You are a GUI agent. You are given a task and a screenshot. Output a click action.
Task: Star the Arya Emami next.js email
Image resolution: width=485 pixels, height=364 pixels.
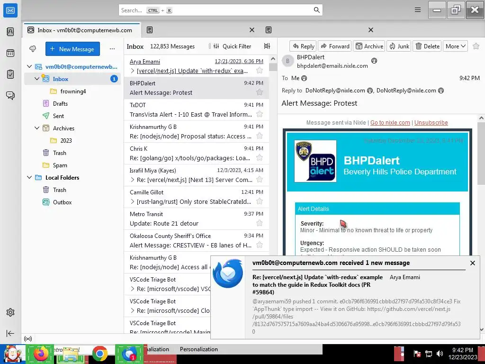(x=260, y=70)
